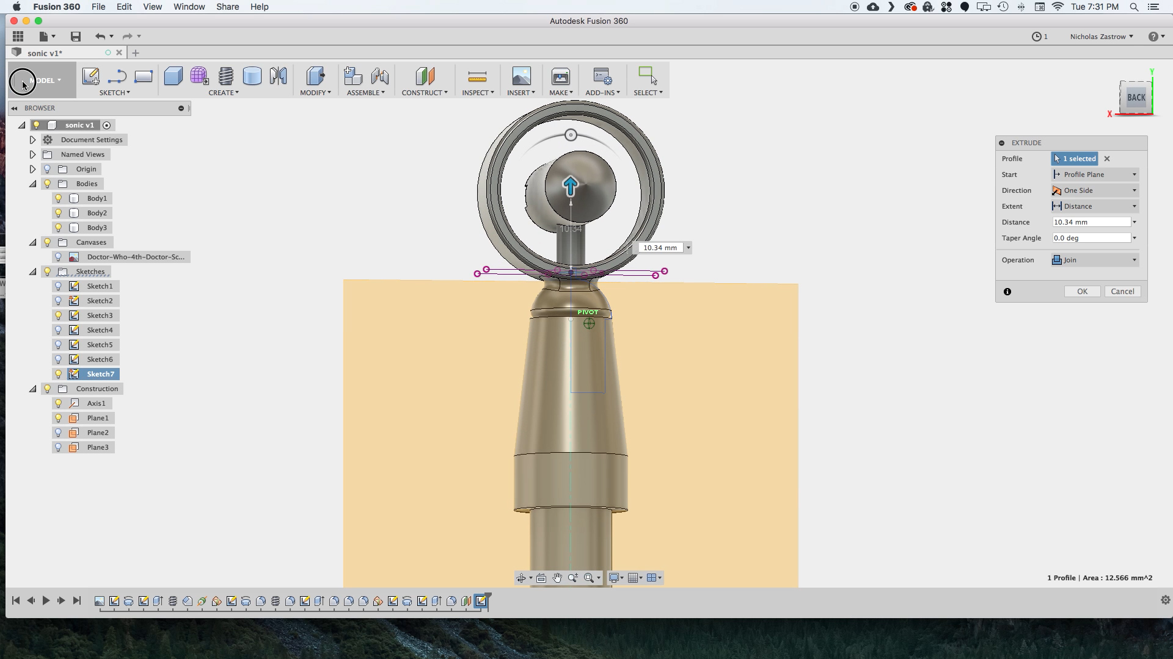Click the Mirror tool icon

click(279, 76)
